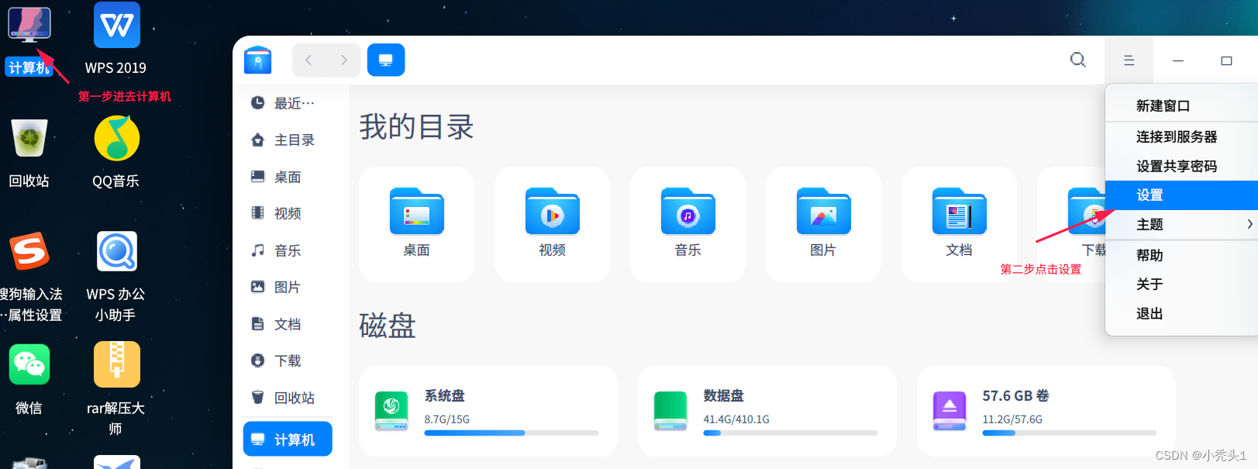Select 回收站 in the sidebar
The height and width of the screenshot is (469, 1258).
pos(288,398)
